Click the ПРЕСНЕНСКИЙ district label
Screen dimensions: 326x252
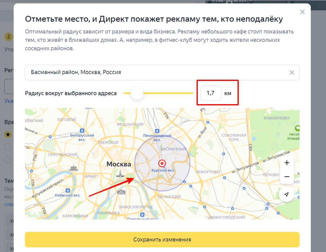tap(62, 155)
